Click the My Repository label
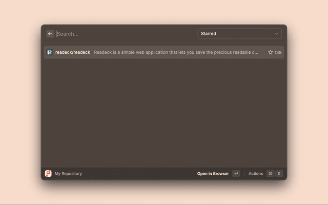Screen dimensions: 328x205 (68, 174)
